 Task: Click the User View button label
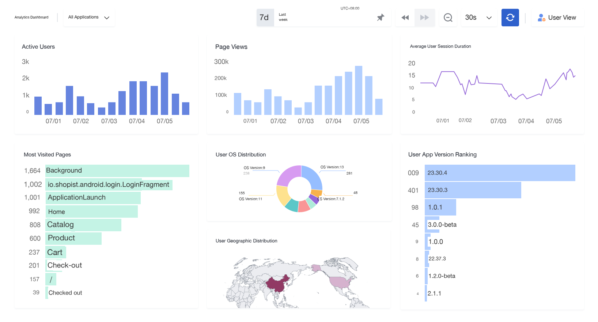(x=562, y=18)
